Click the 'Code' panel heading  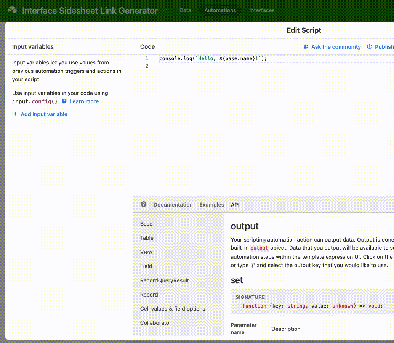(147, 47)
